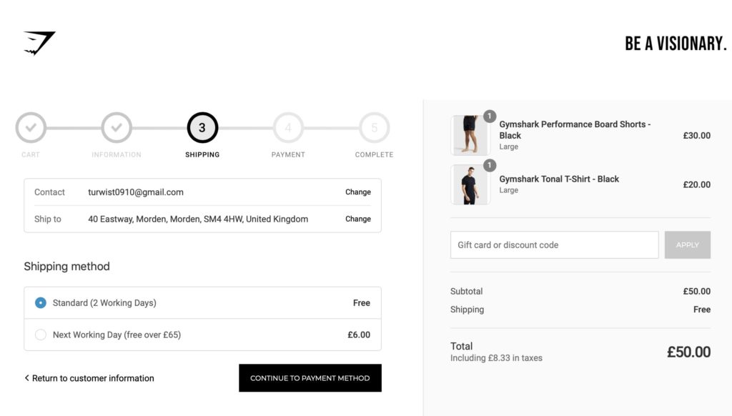732x416 pixels.
Task: Click step 3 Shipping circle
Action: point(202,128)
